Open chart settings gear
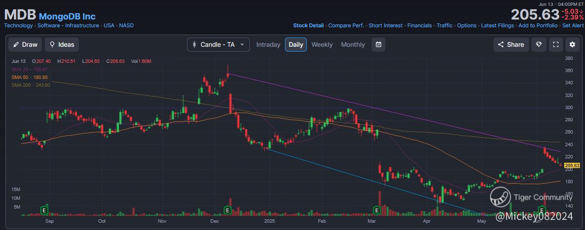Image resolution: width=585 pixels, height=230 pixels. click(573, 44)
